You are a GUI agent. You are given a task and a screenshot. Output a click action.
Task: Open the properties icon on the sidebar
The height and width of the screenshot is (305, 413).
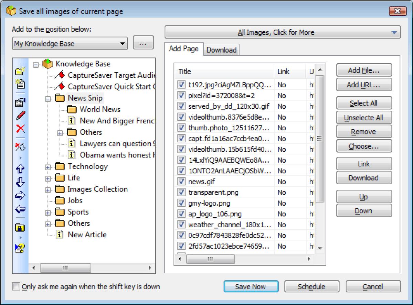click(x=20, y=102)
